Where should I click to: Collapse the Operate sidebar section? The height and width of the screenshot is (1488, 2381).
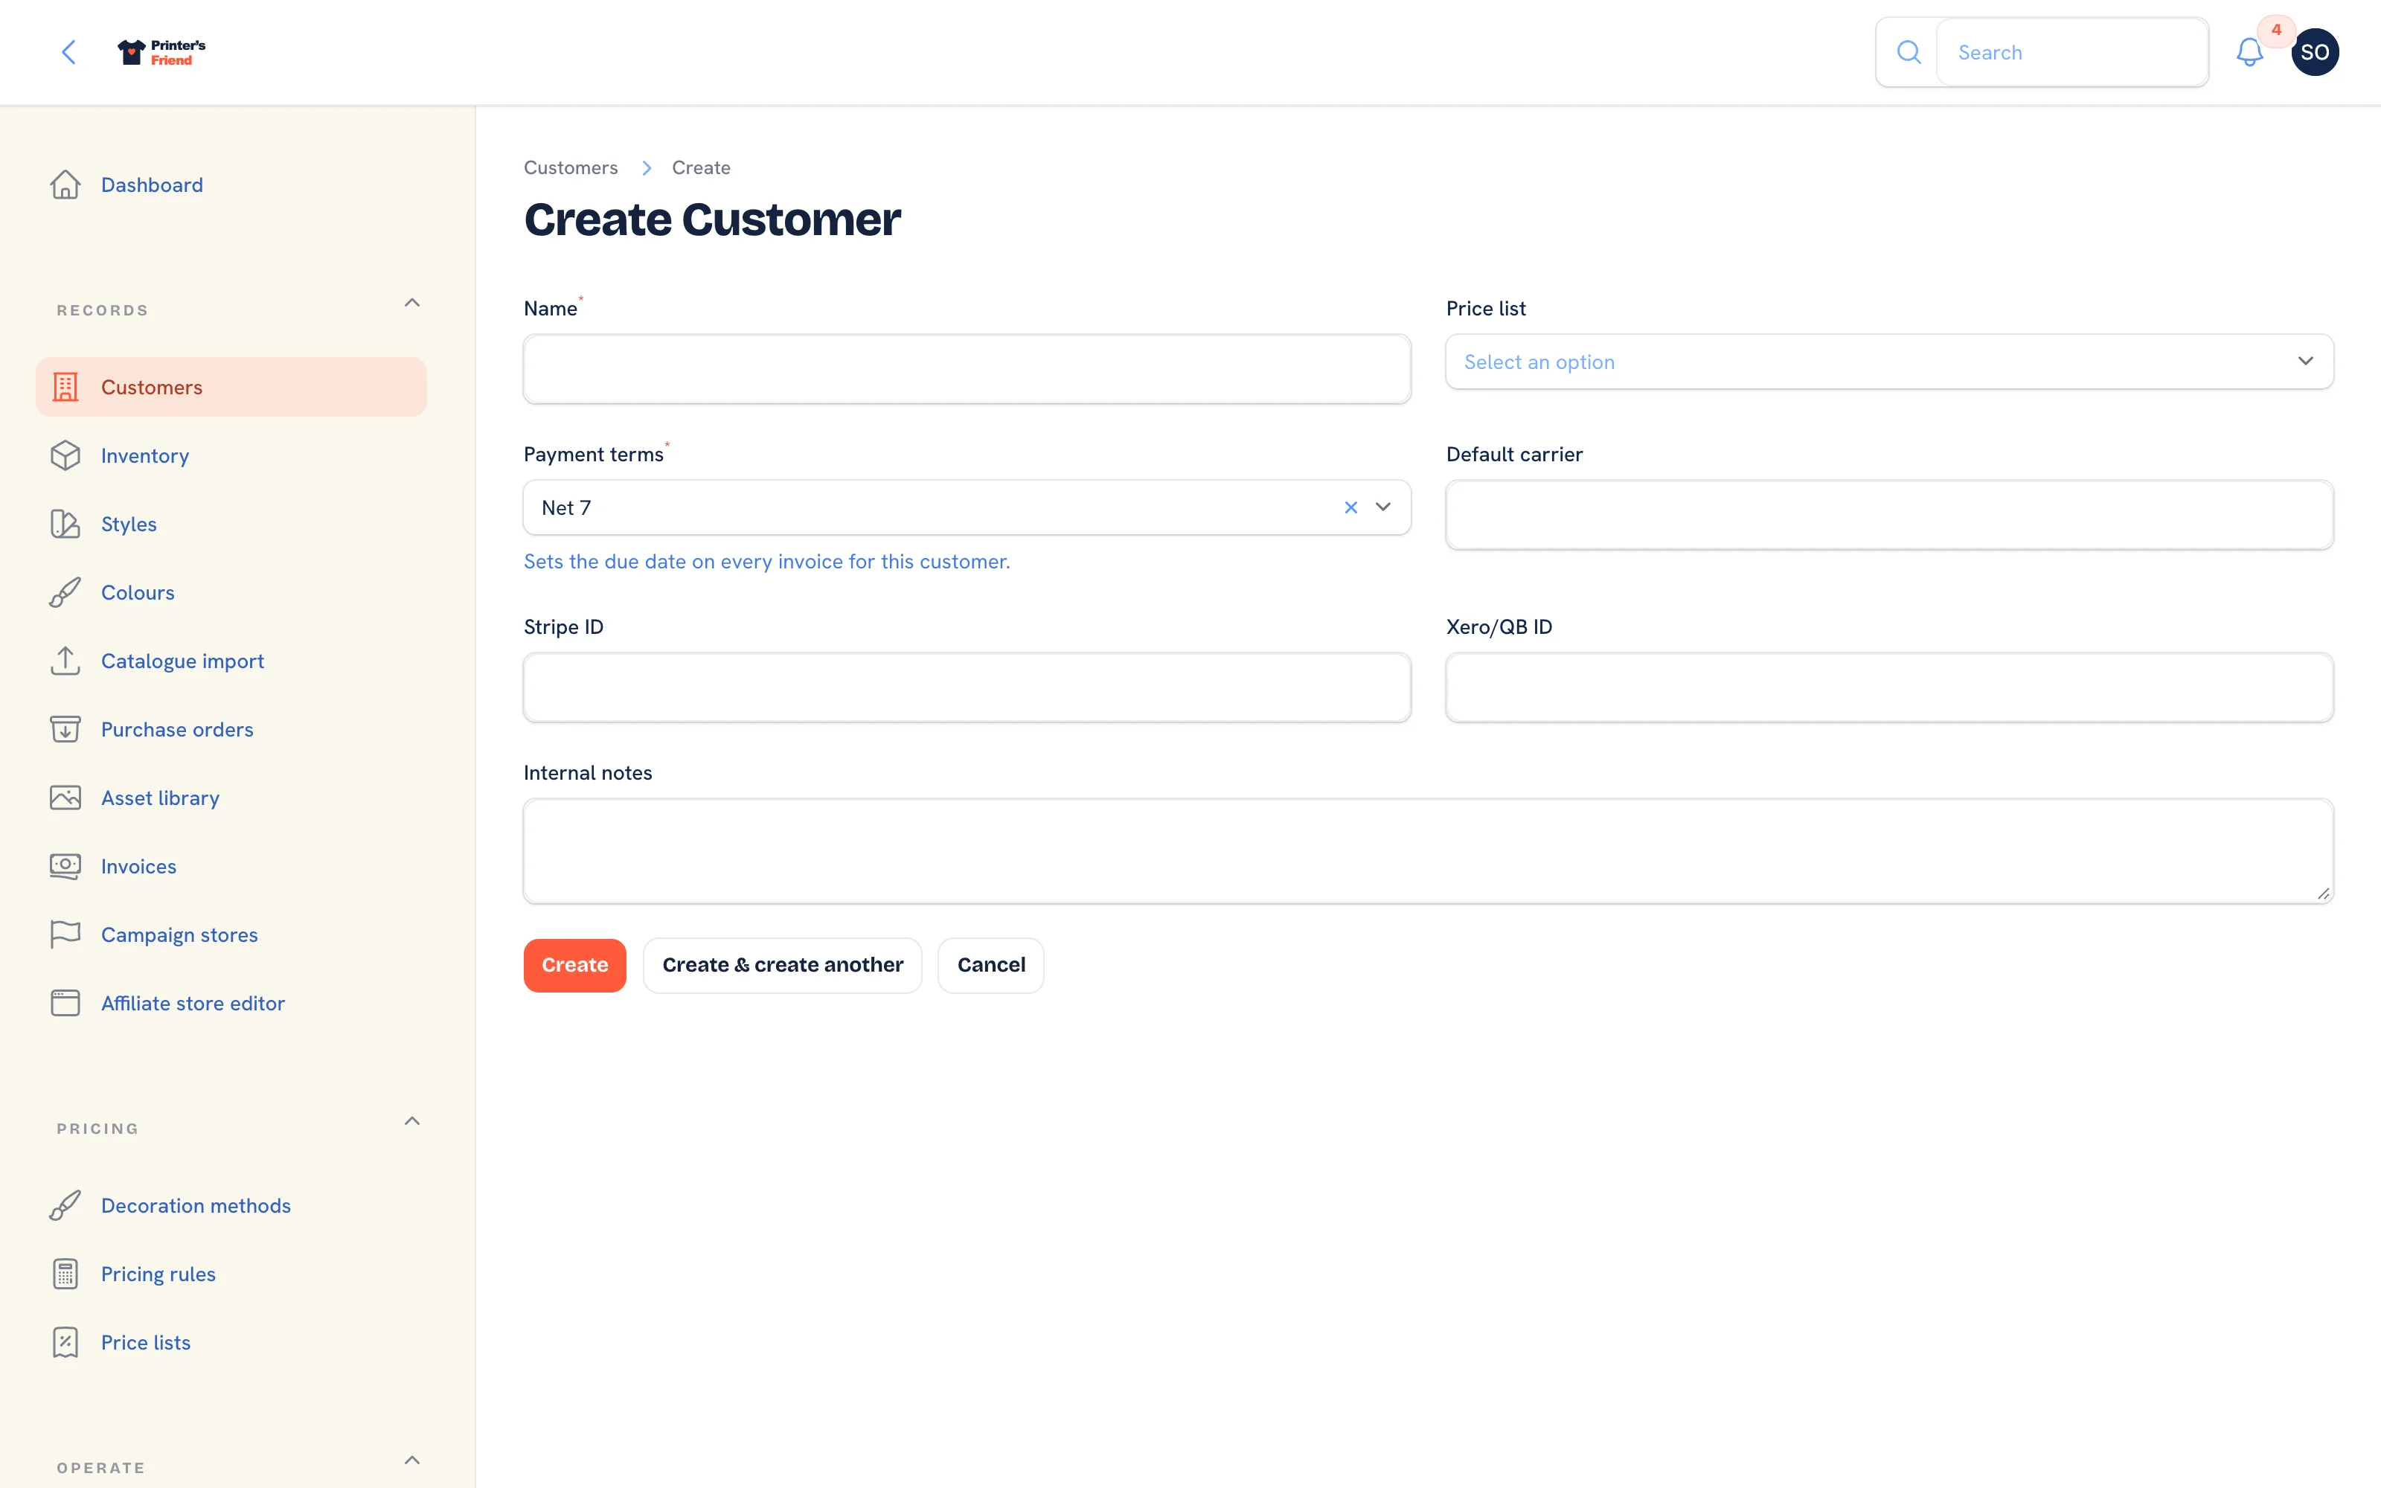click(412, 1460)
